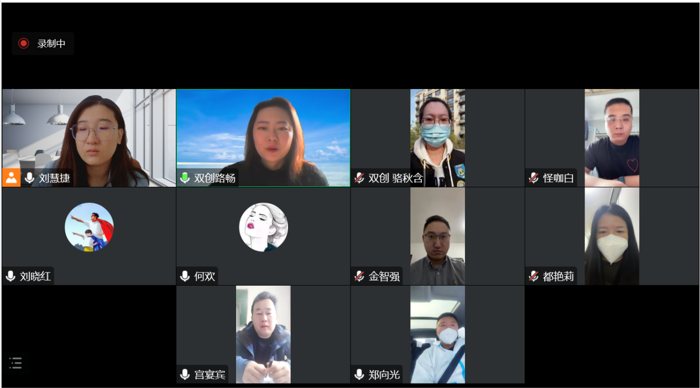
Task: Click the 都艳莉 name label
Action: pyautogui.click(x=558, y=276)
